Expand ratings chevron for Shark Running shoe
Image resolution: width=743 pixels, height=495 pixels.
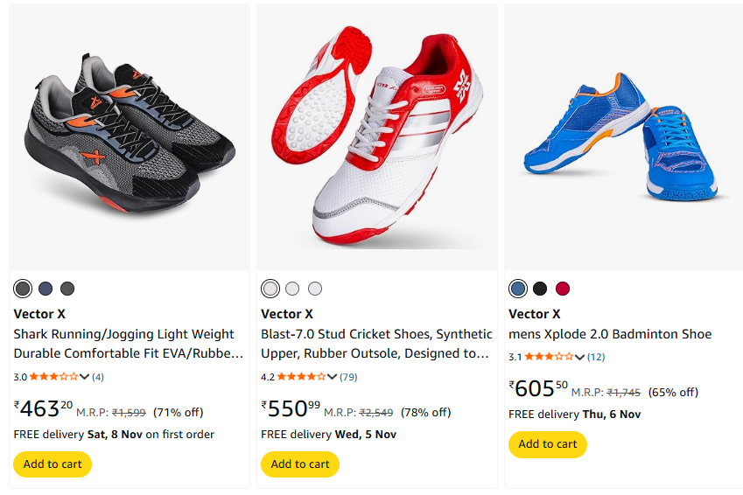(85, 377)
